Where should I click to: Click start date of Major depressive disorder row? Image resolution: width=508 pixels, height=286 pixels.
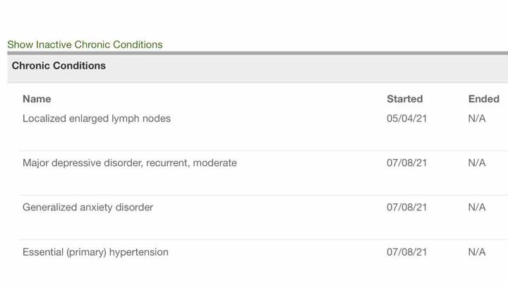click(407, 163)
